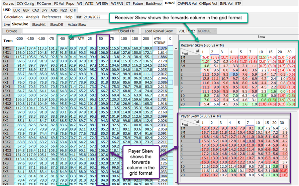The width and height of the screenshot is (299, 186).
Task: Click the Browse button
Action: pos(12,31)
